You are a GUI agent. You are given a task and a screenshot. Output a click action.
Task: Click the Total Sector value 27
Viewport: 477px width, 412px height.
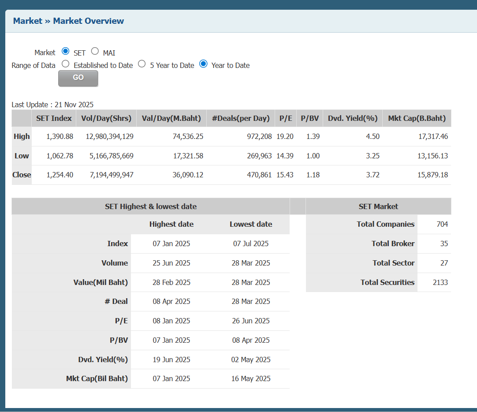pyautogui.click(x=444, y=263)
